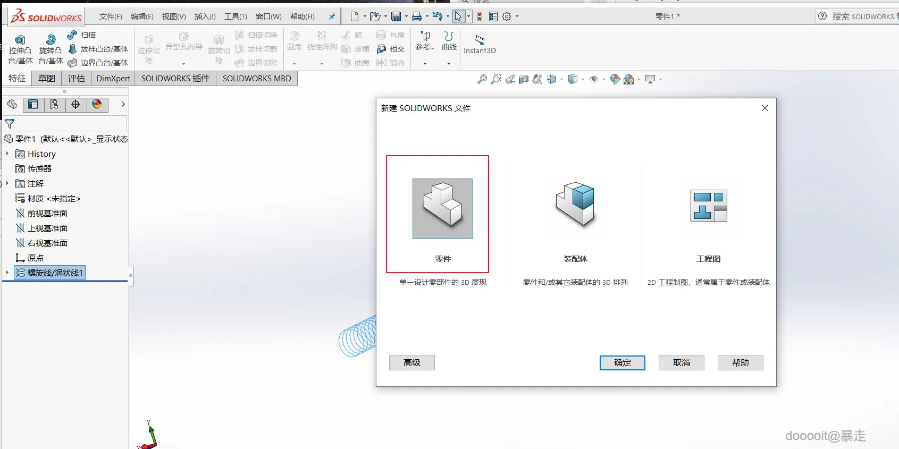This screenshot has width=899, height=449.
Task: Click the Zoom to Fit magnifier icon
Action: [x=482, y=79]
